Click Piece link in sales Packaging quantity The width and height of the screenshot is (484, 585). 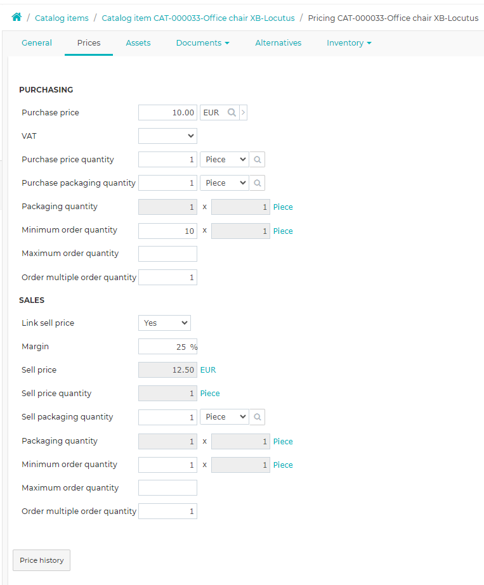[x=283, y=442]
